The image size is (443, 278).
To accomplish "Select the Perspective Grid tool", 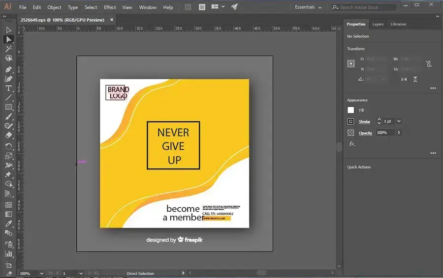I will (x=8, y=194).
